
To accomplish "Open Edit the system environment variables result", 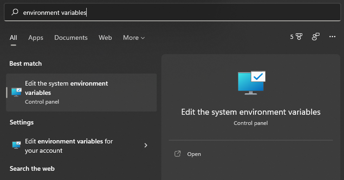I will [x=82, y=93].
